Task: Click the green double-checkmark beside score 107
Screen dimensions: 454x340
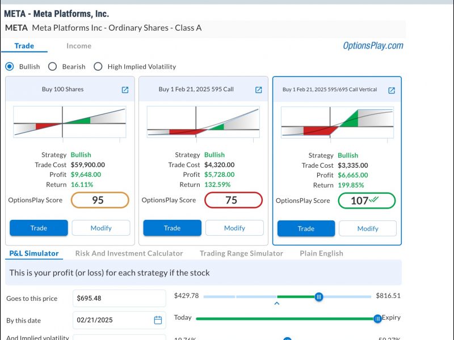Action: tap(374, 199)
